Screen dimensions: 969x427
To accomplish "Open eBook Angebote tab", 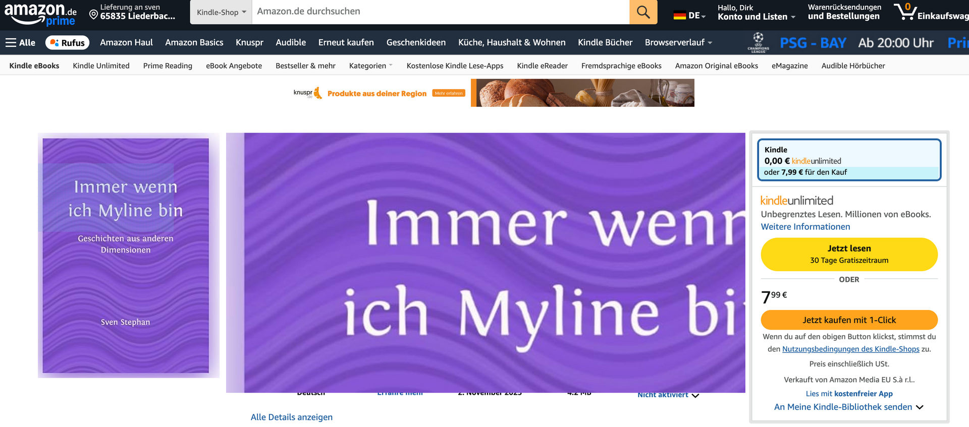I will pyautogui.click(x=234, y=66).
